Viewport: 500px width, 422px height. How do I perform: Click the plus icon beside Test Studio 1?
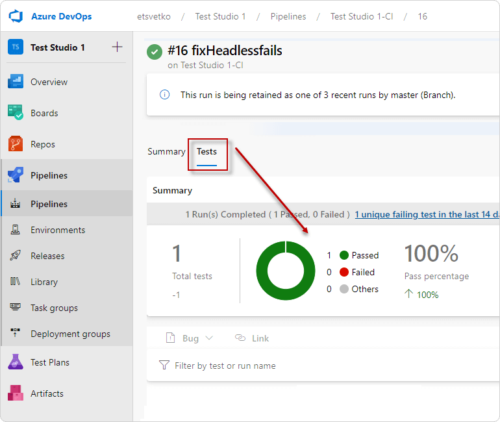(118, 47)
